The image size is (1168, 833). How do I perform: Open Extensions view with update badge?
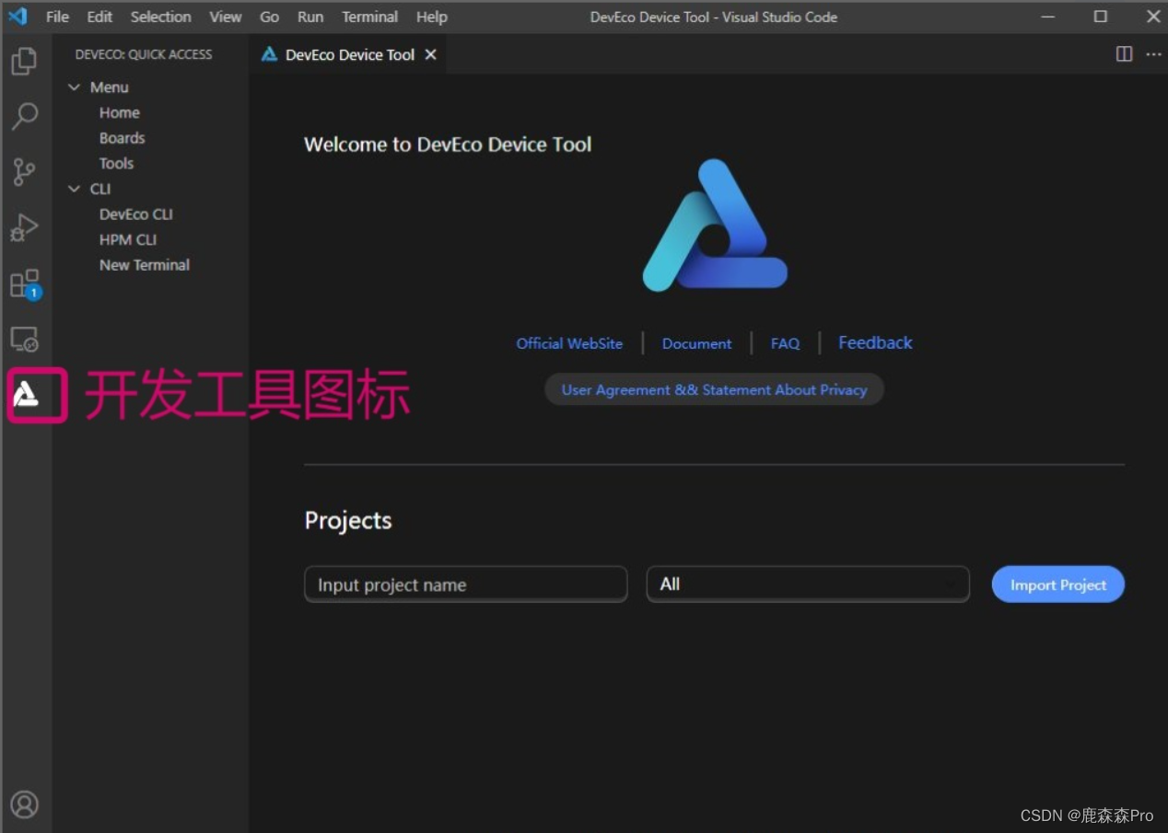click(25, 283)
